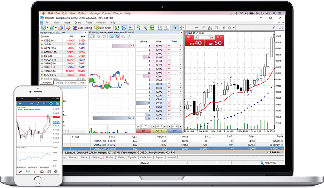Expand the profiles dropdown arrow
This screenshot has height=188, width=324.
56,28
